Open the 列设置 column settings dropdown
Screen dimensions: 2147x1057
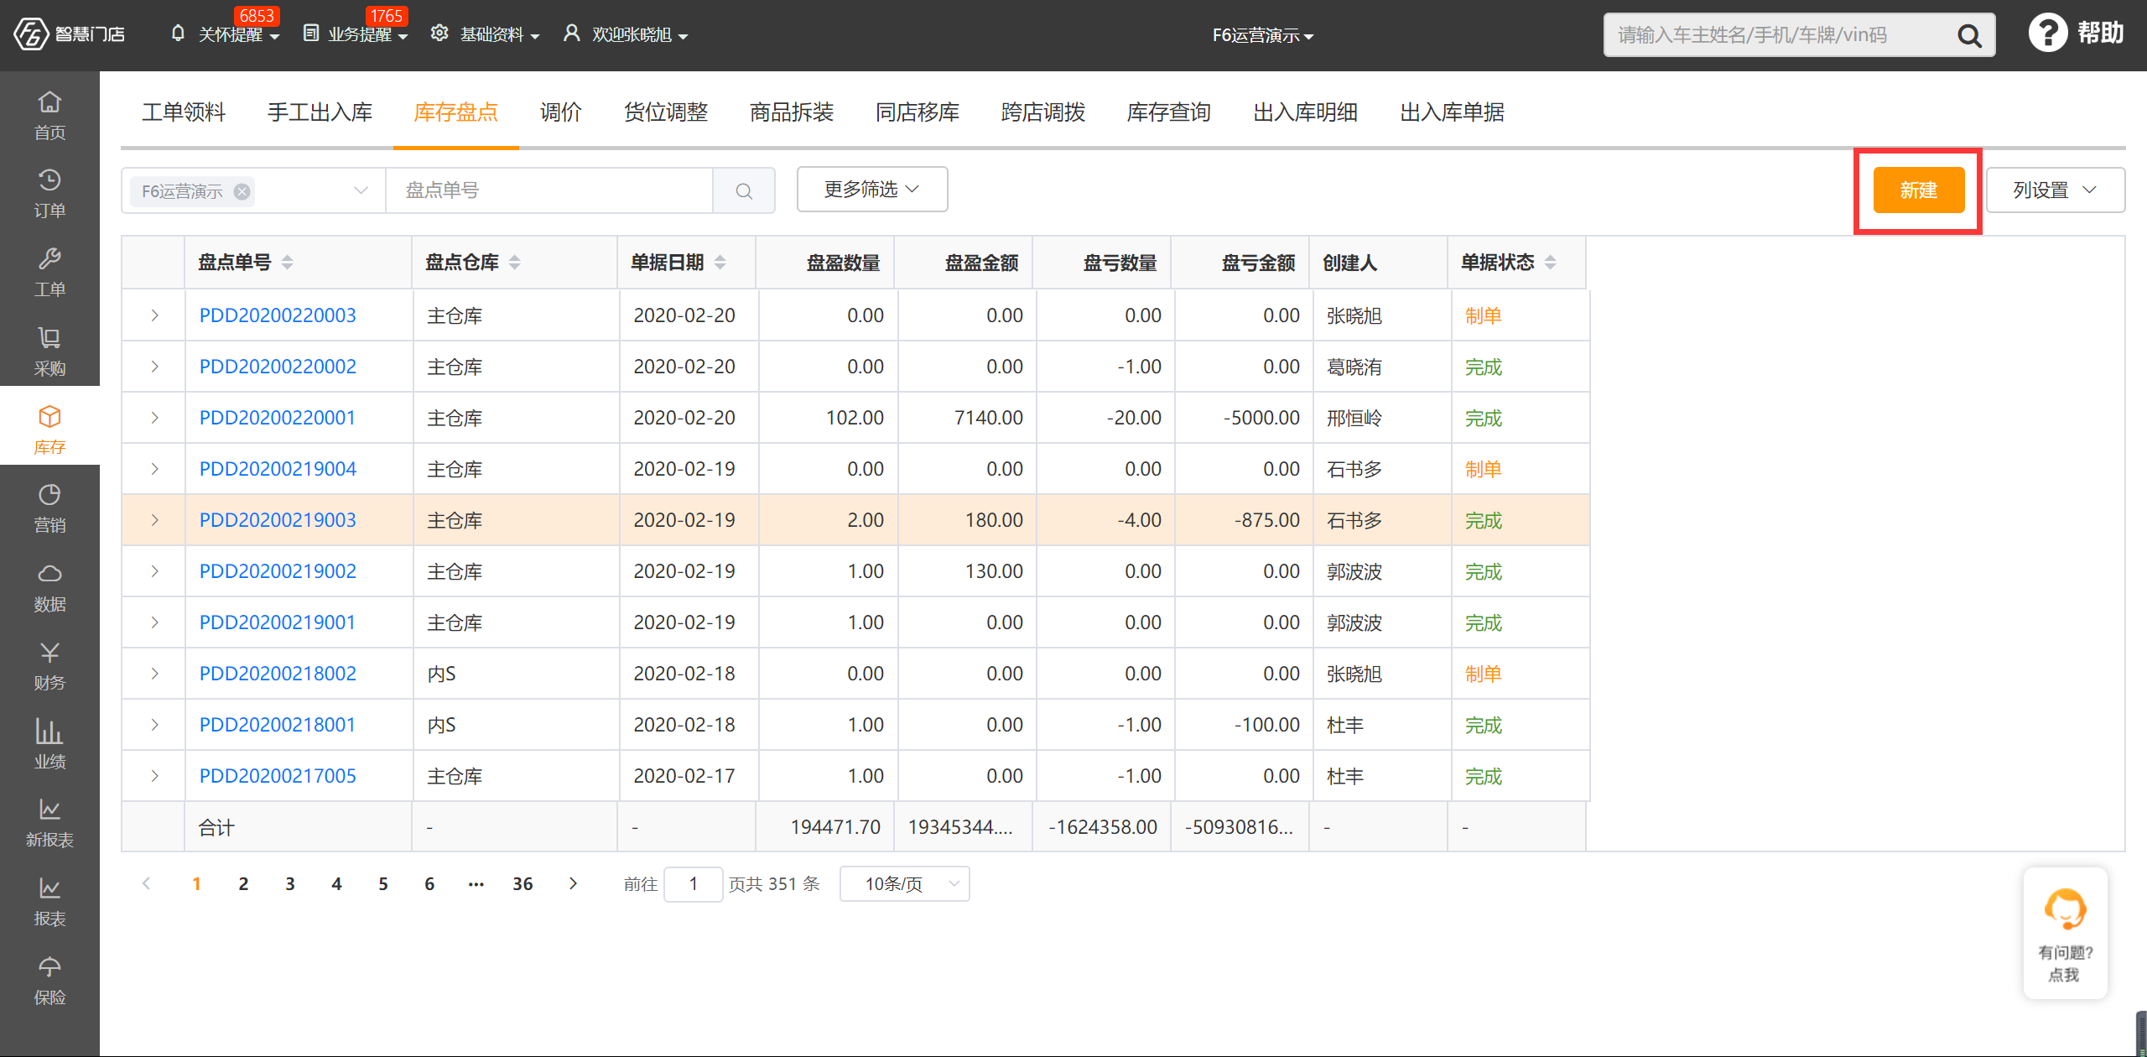tap(2055, 190)
